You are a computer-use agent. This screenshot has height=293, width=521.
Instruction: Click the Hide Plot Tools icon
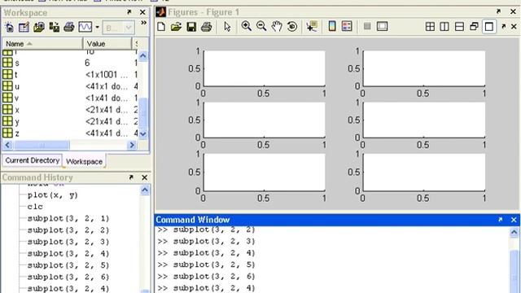click(367, 26)
